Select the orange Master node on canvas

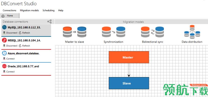129,57
